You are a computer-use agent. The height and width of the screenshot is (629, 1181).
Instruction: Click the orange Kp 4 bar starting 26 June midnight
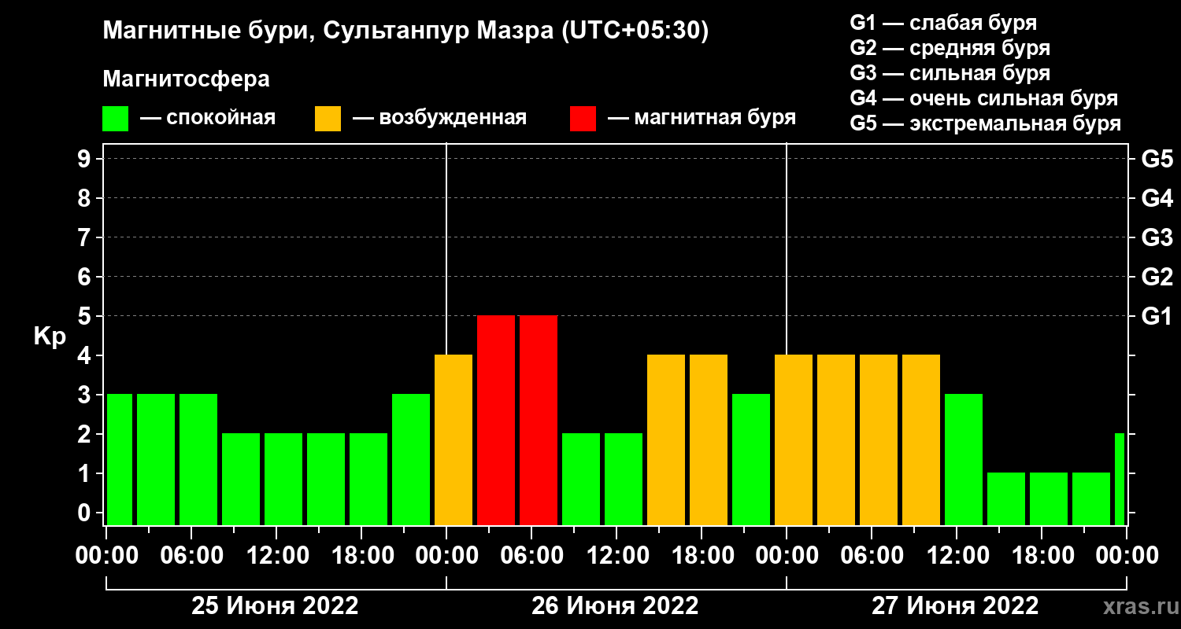click(x=454, y=440)
